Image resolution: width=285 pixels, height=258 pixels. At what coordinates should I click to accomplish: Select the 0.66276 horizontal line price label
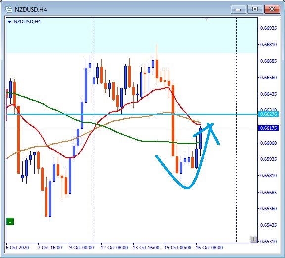(268, 114)
